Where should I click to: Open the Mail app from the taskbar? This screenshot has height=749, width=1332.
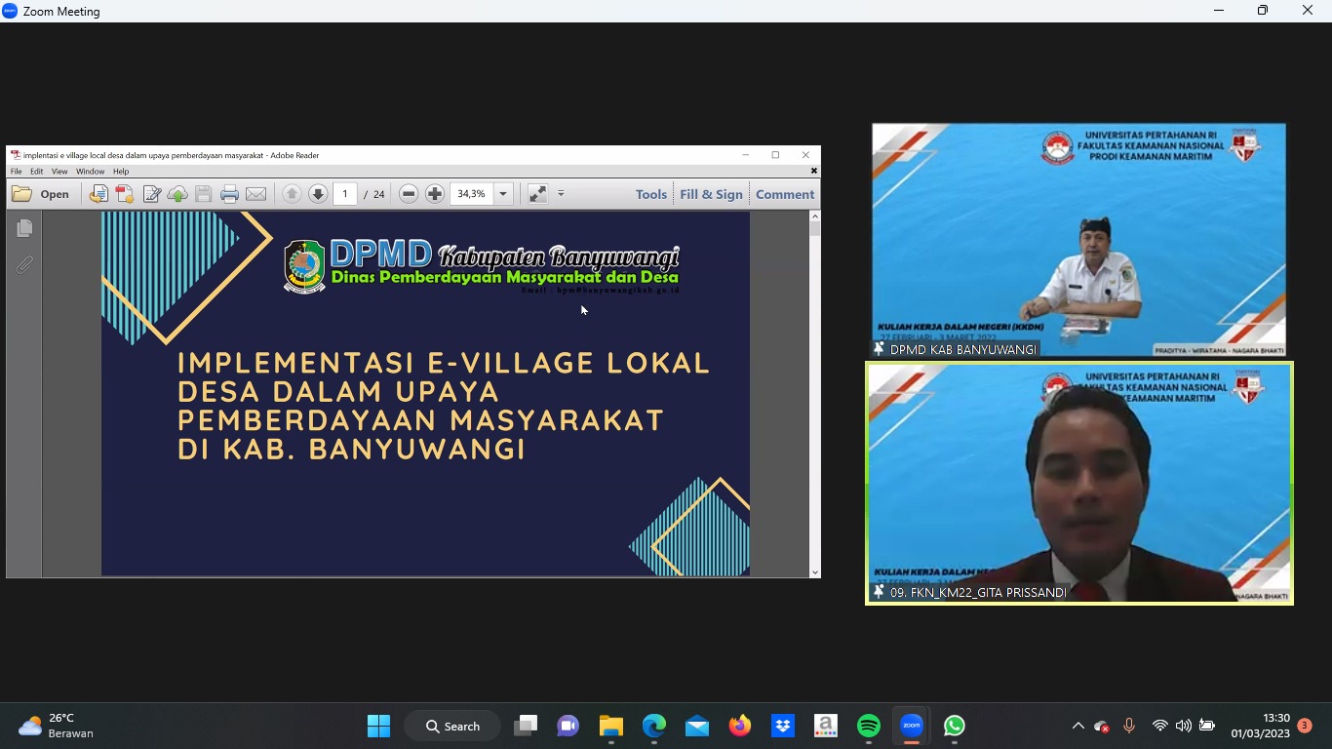pyautogui.click(x=697, y=726)
